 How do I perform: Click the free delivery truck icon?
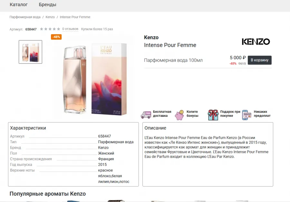(146, 115)
